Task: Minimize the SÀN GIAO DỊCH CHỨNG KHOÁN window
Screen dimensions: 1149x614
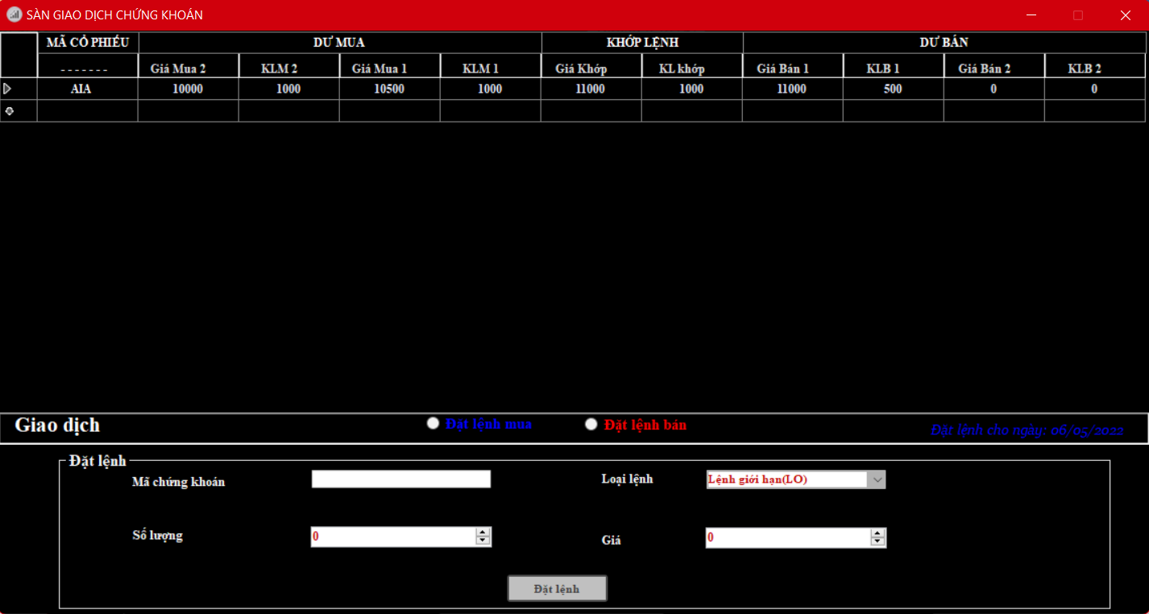Action: pyautogui.click(x=1031, y=15)
